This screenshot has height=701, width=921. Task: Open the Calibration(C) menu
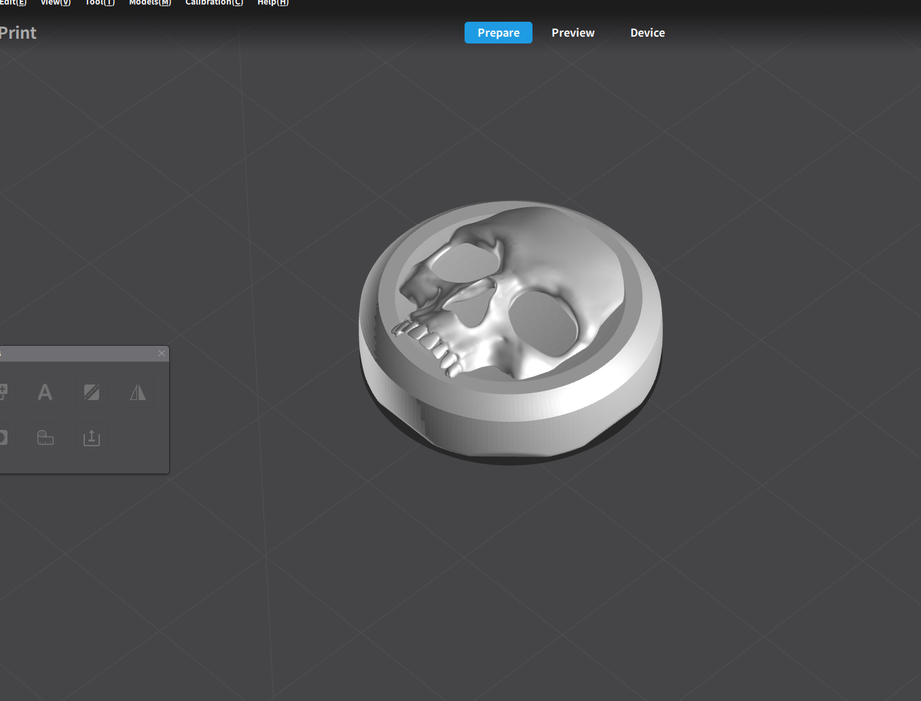tap(214, 3)
